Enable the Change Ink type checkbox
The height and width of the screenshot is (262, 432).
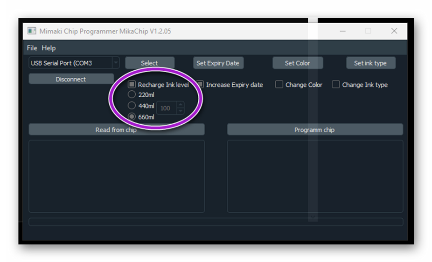(x=335, y=84)
